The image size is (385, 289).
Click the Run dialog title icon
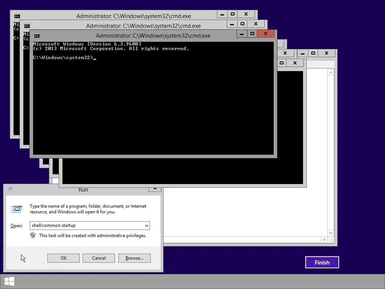10,189
